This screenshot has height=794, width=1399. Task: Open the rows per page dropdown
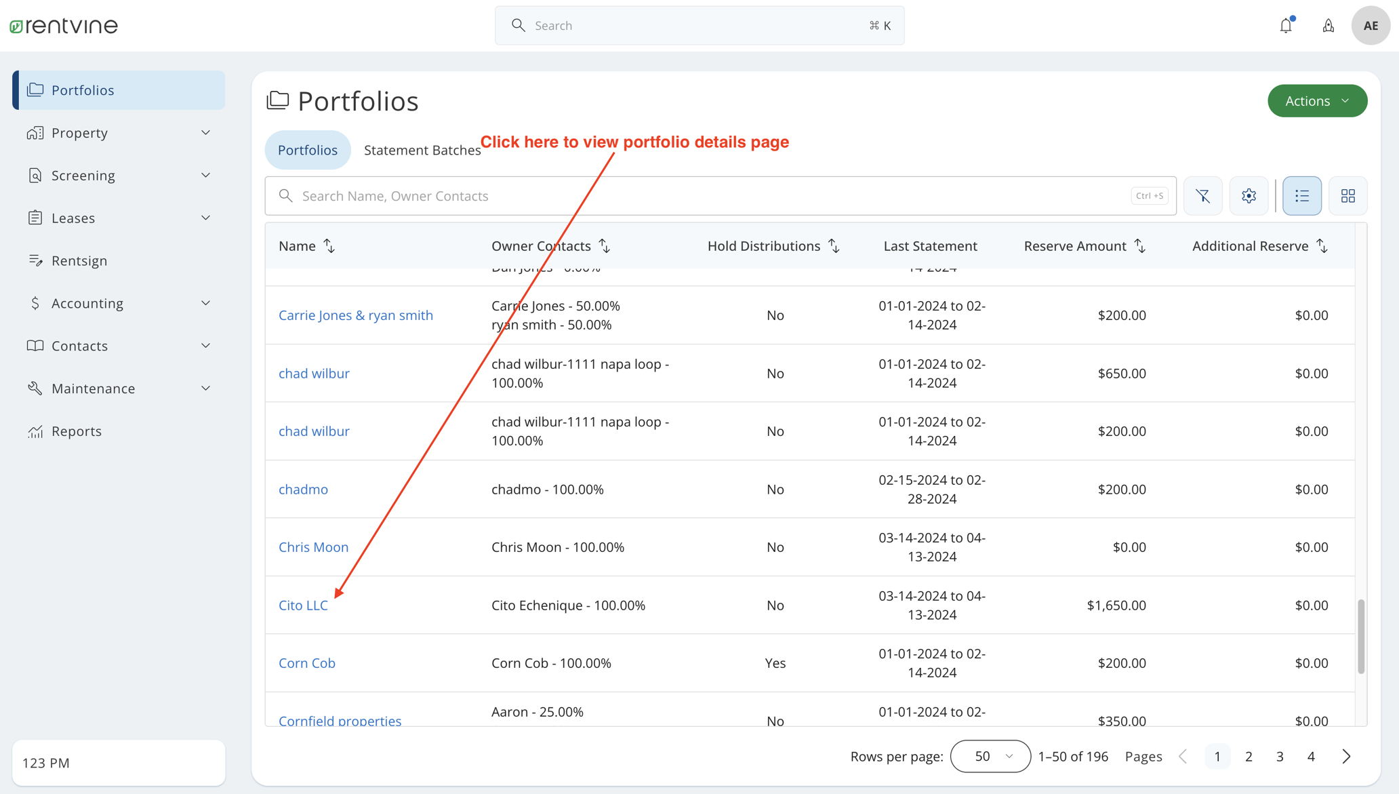pyautogui.click(x=990, y=756)
